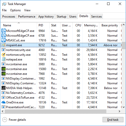Screen dimensions: 126x126
Task: Select the mspaint.exe row name
Action: 14,45
